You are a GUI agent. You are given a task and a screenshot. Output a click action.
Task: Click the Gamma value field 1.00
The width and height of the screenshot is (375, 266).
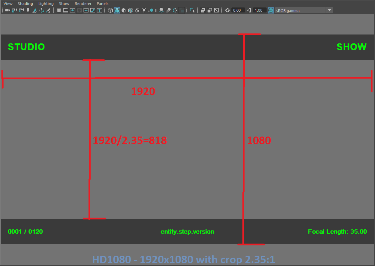pyautogui.click(x=260, y=10)
